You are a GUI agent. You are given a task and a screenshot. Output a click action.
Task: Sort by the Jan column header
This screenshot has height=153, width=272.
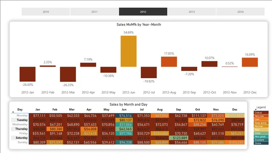[38, 110]
